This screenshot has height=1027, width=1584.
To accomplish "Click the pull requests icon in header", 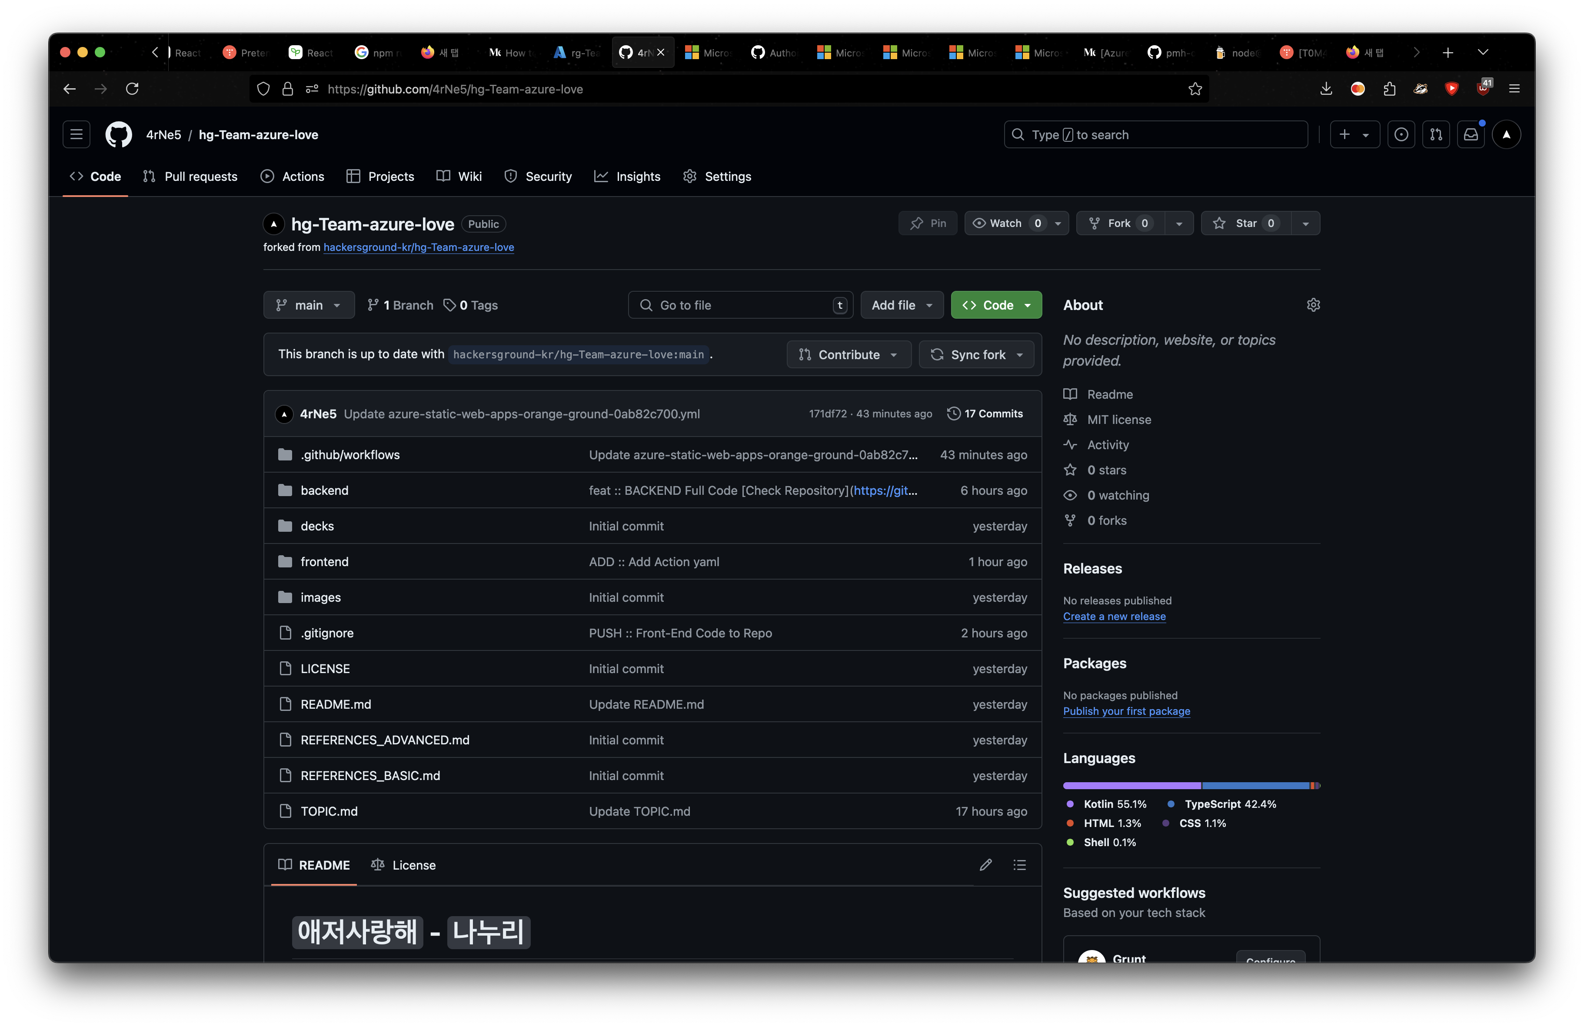I will tap(1436, 134).
